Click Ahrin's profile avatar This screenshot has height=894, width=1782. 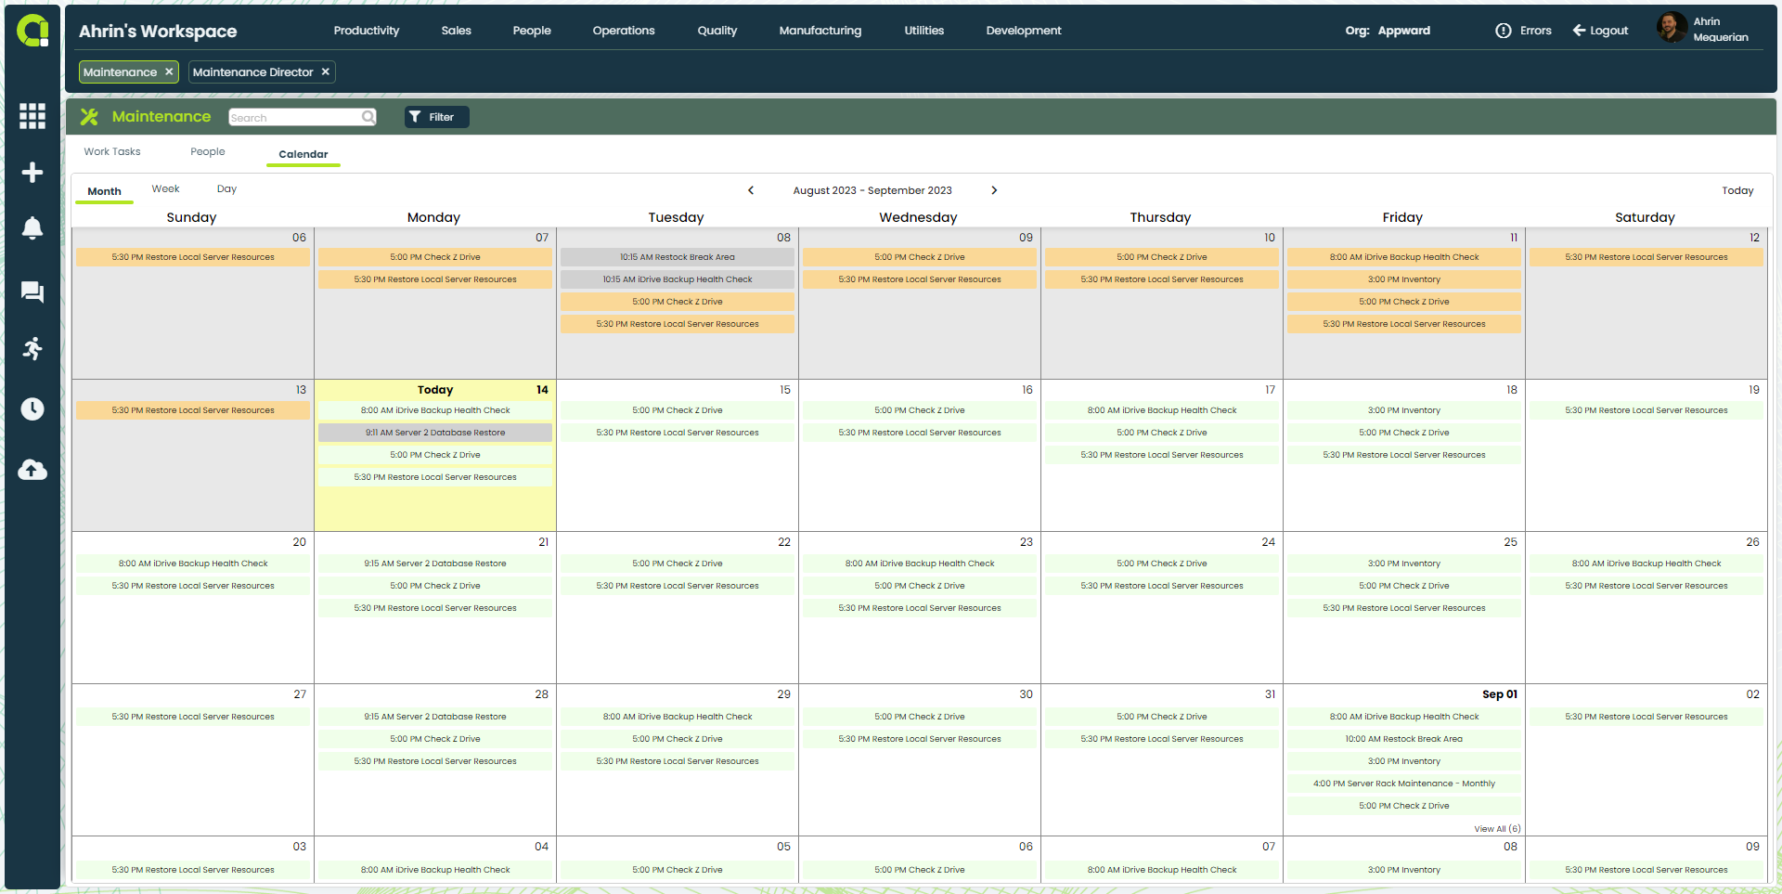pyautogui.click(x=1672, y=28)
